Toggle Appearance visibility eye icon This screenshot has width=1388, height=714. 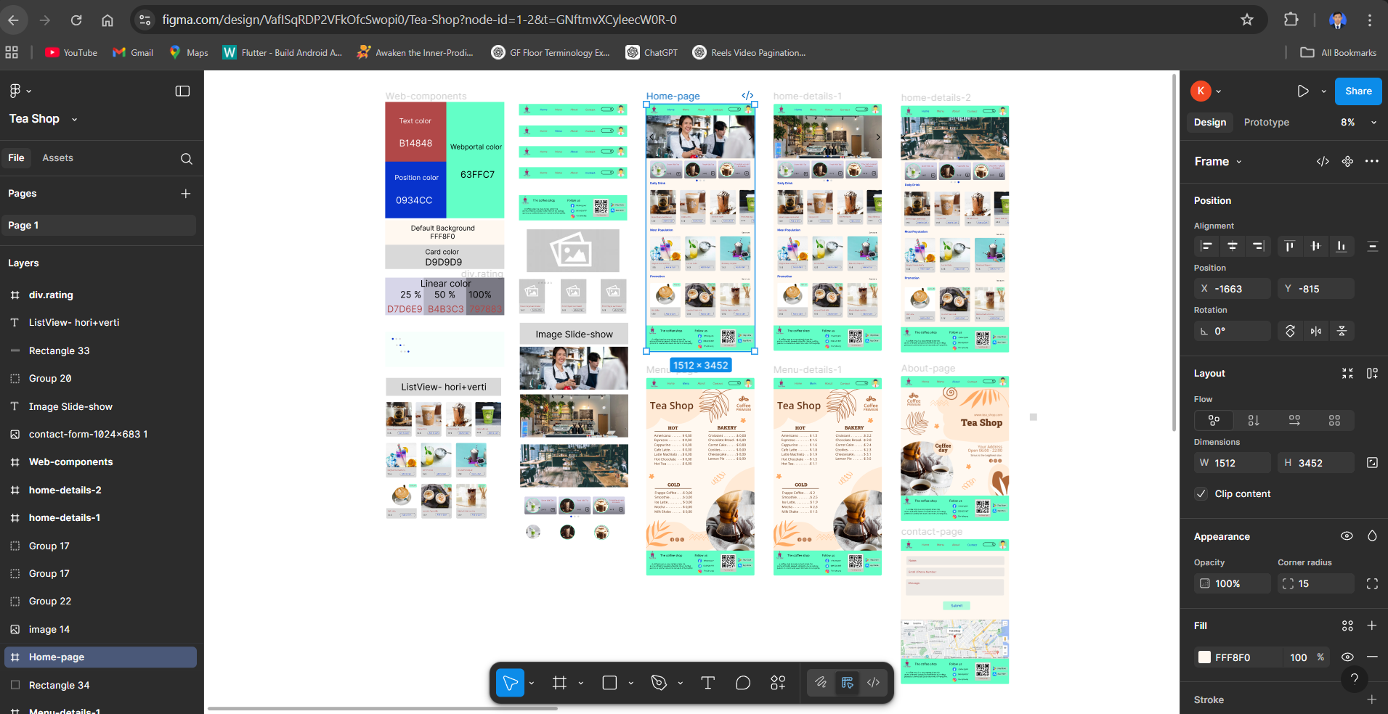coord(1347,536)
